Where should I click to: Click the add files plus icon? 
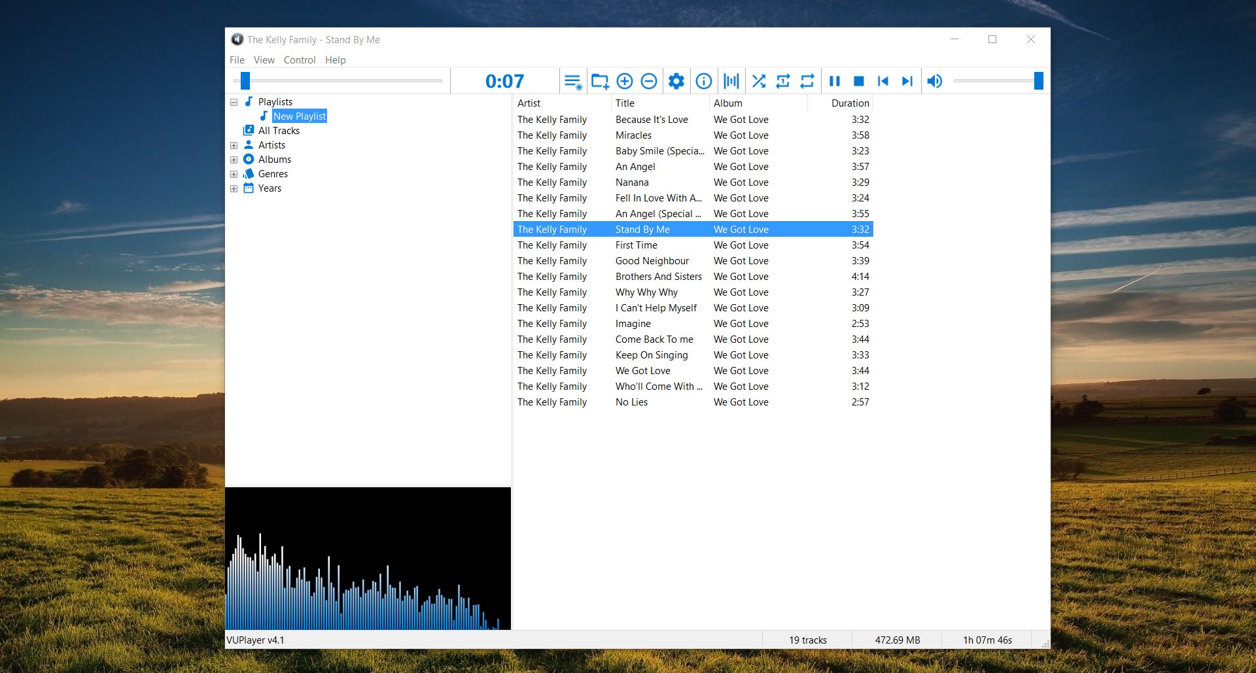(624, 80)
